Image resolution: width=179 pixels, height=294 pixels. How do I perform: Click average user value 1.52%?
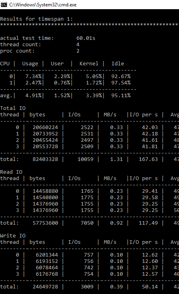click(62, 96)
